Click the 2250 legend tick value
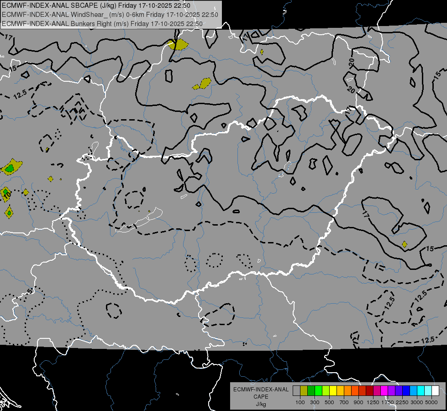Viewport: 447px width, 411px height. coord(402,402)
